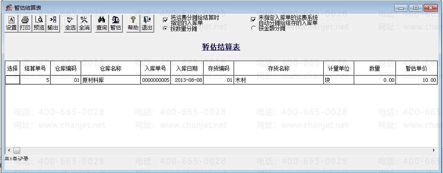Select the price cell 10.00
This screenshot has height=173, width=443.
click(417, 80)
